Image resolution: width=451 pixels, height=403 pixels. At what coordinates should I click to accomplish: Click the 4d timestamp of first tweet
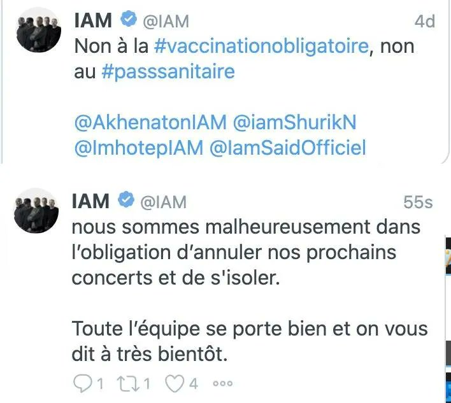coord(424,21)
